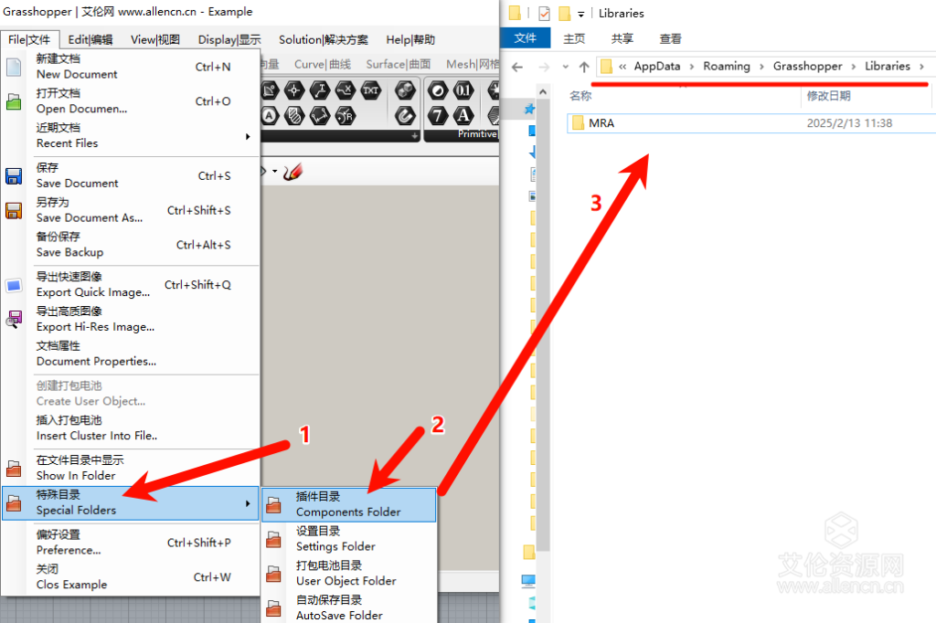Click the Special Folders folder icon

14,503
